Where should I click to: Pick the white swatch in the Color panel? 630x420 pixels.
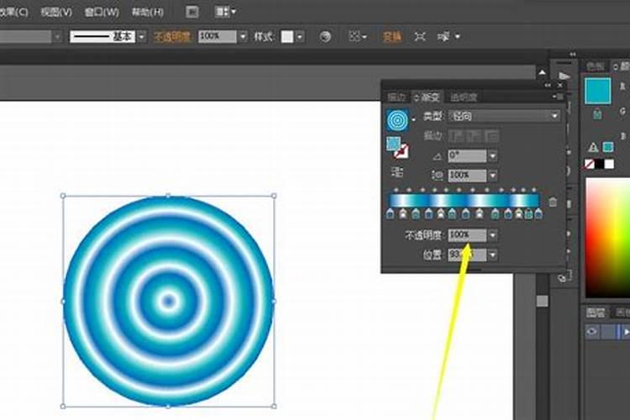609,164
